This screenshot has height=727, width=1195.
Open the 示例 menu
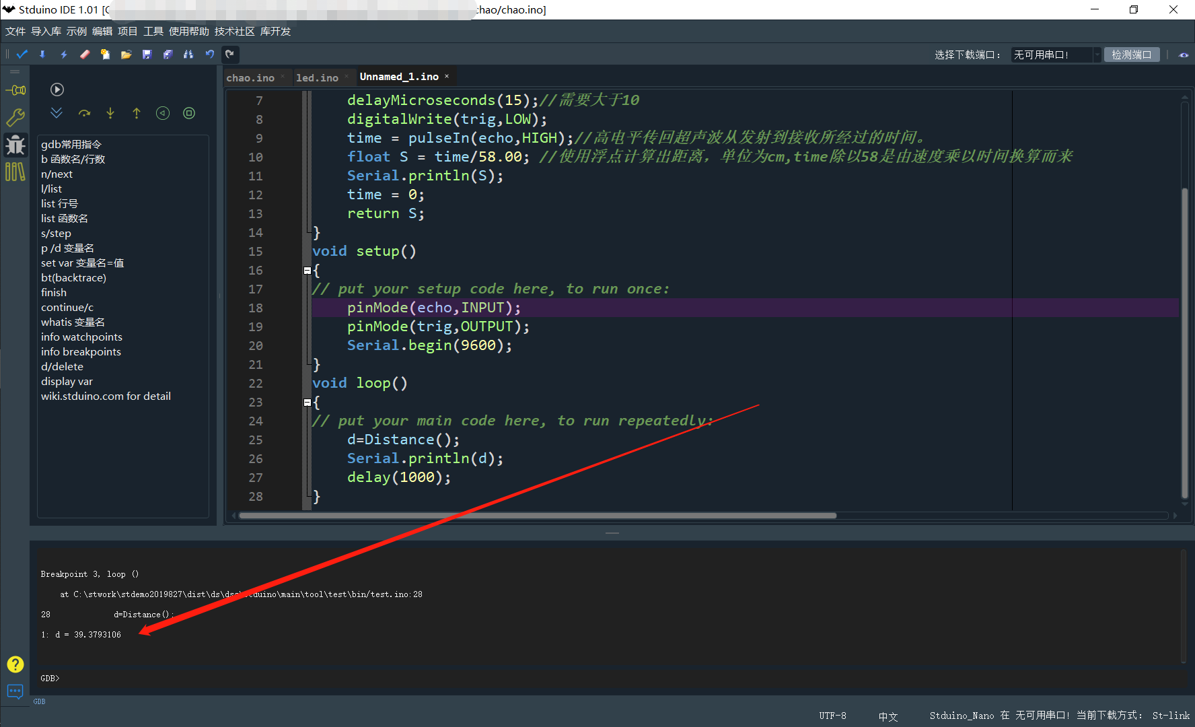click(77, 32)
